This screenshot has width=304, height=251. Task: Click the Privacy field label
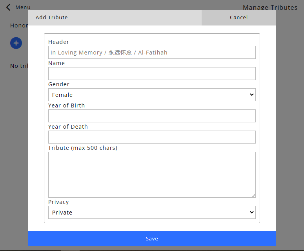pos(58,202)
